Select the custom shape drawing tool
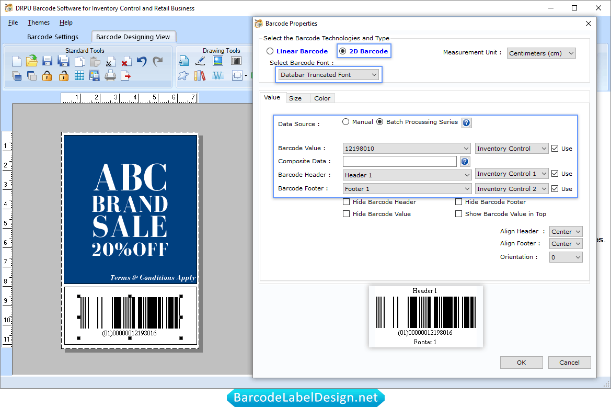The image size is (611, 407). coord(183,76)
